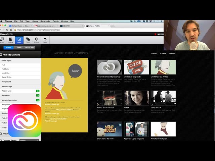Open the Pages toolbar icon
The width and height of the screenshot is (215, 161).
(x=28, y=40)
